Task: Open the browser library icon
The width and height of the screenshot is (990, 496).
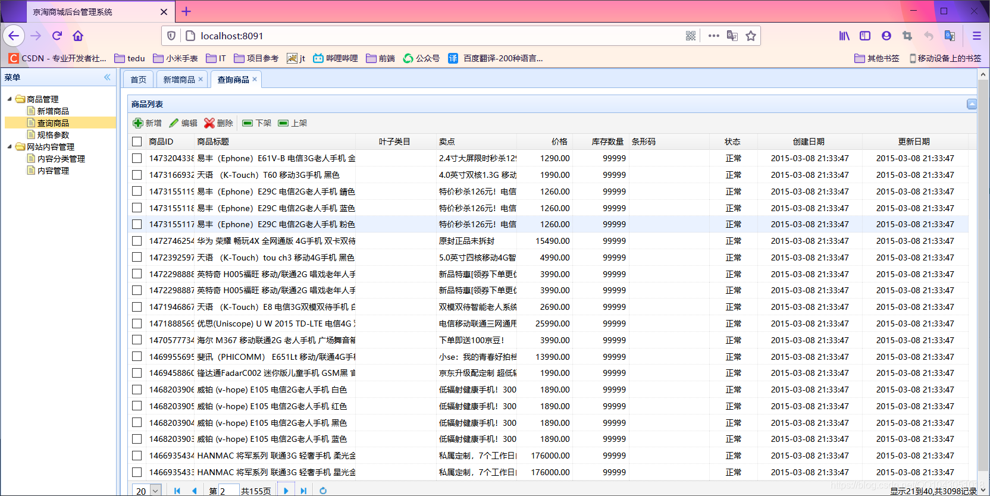Action: [844, 36]
